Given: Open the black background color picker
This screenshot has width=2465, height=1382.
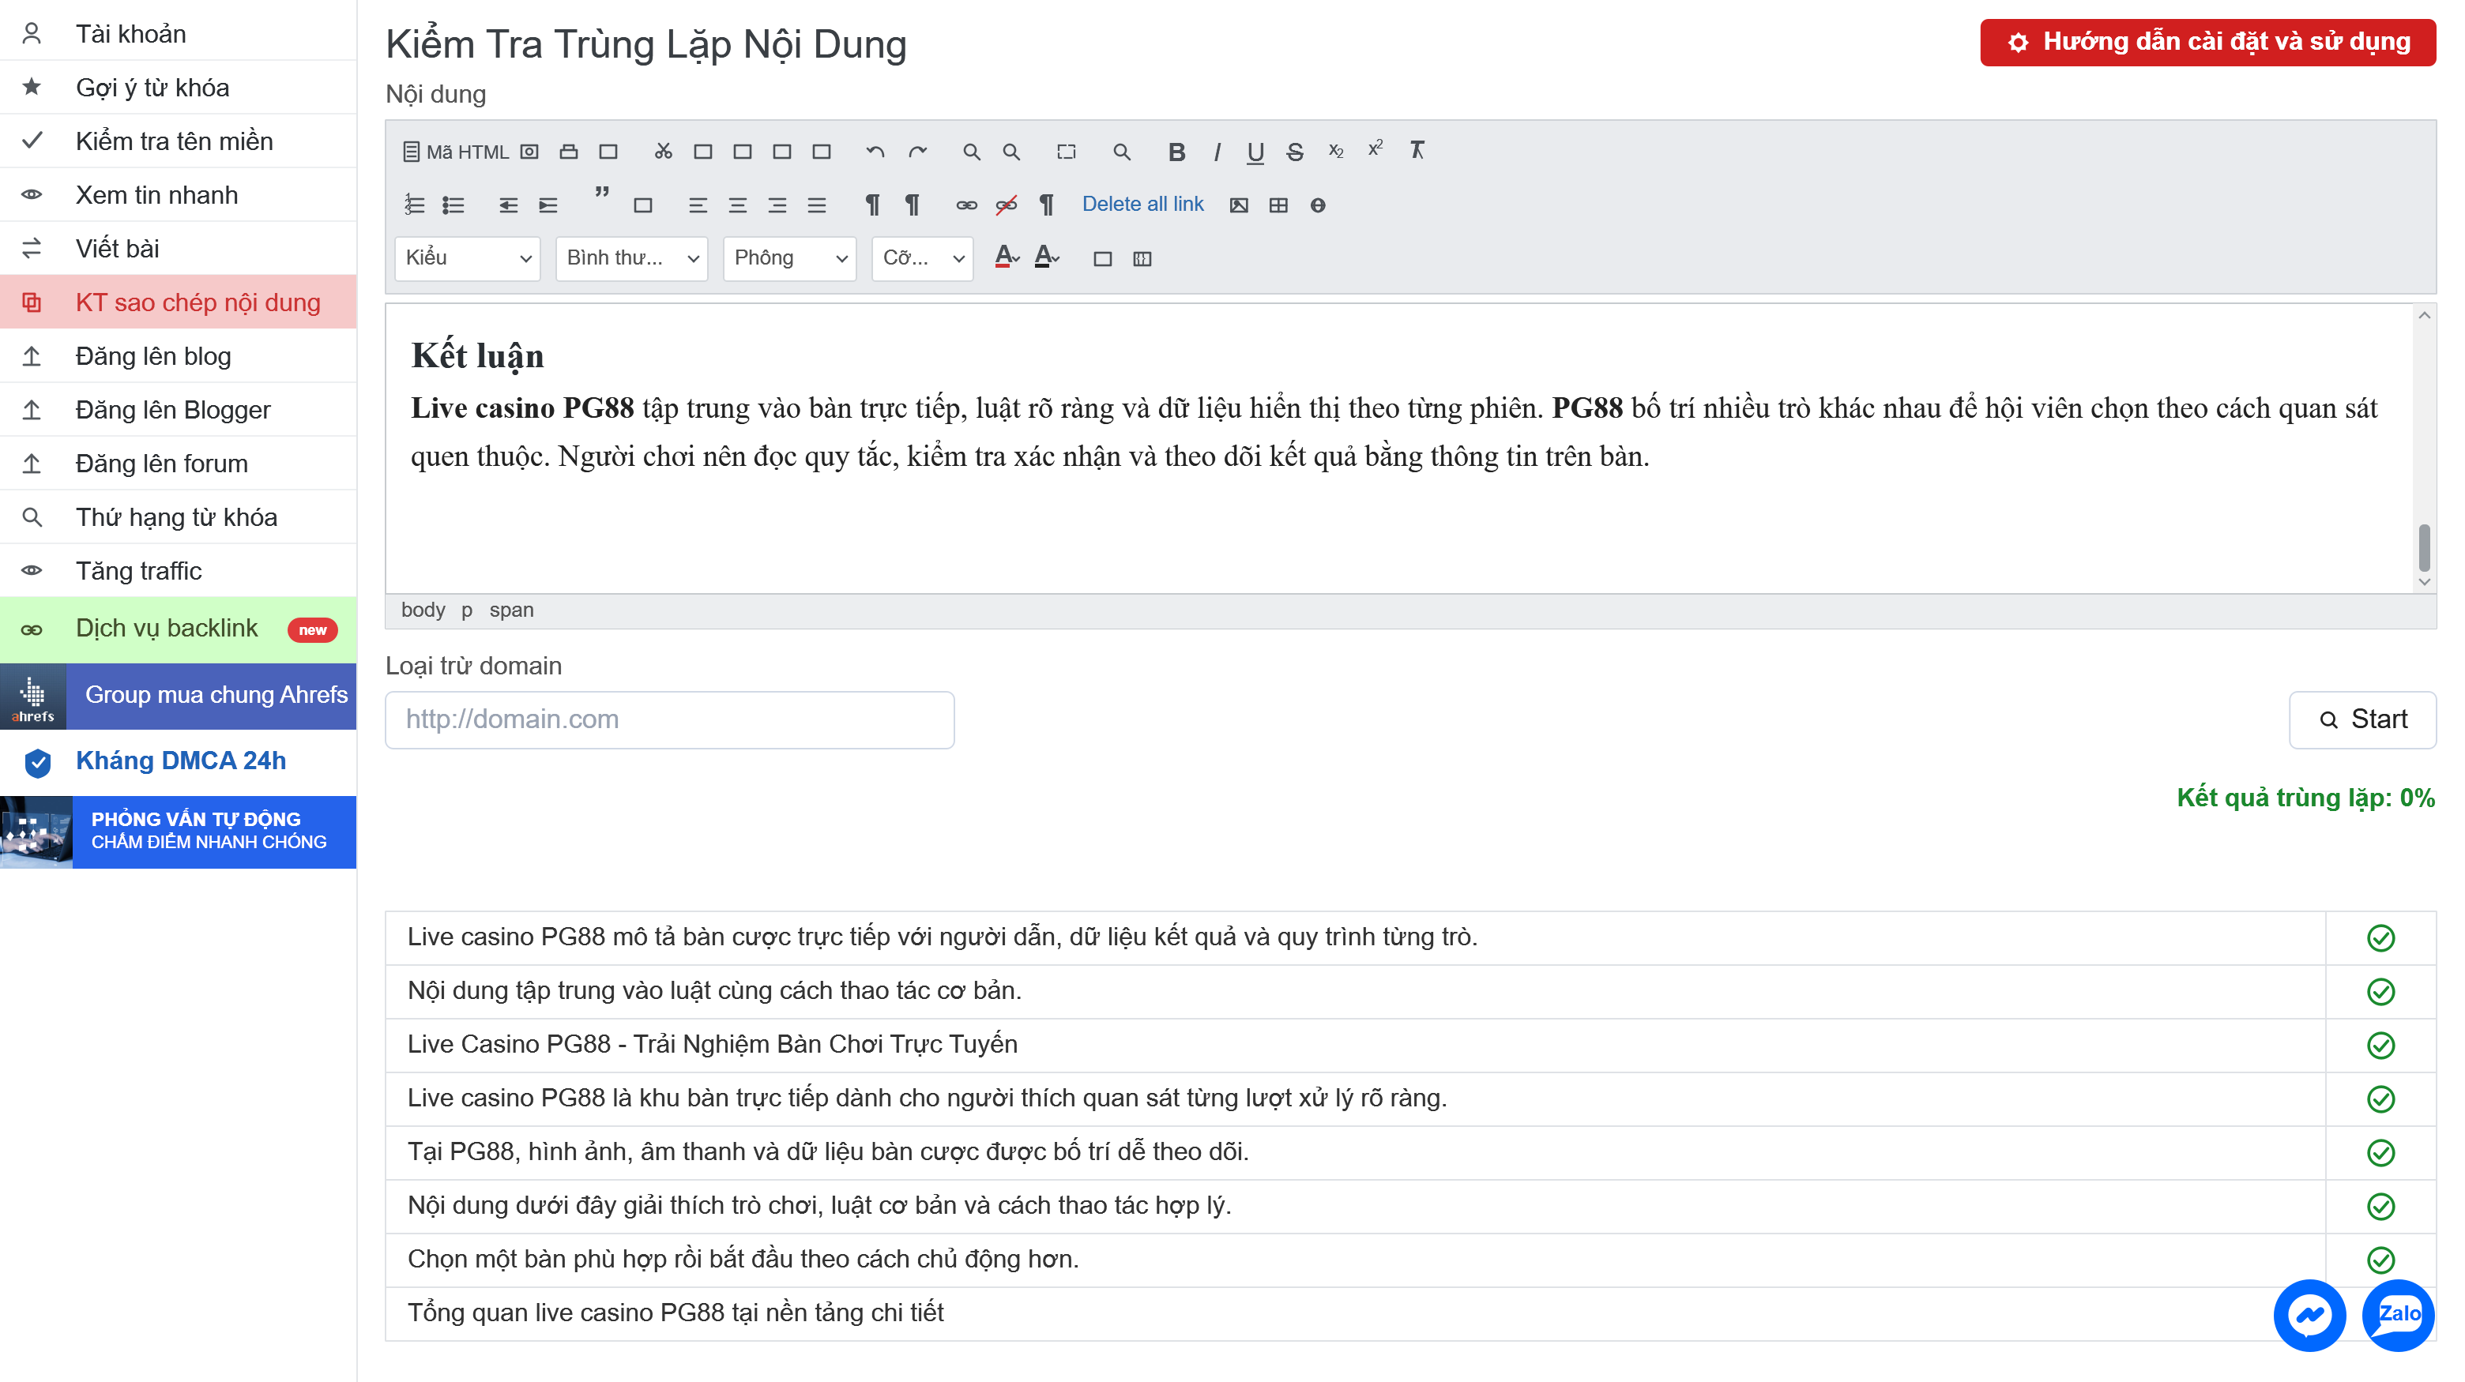Looking at the screenshot, I should coord(1047,257).
